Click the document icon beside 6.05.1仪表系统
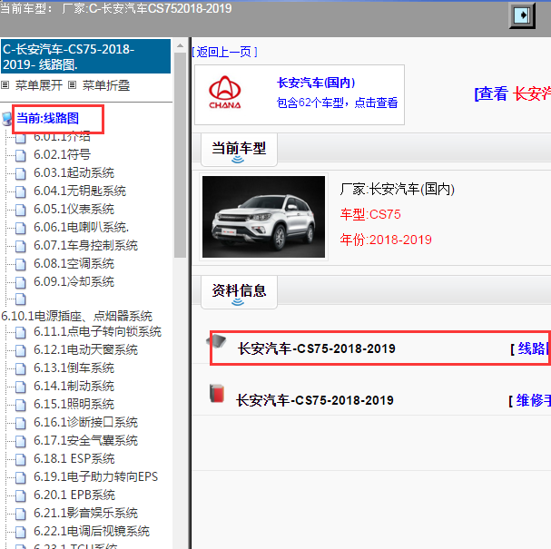551x549 pixels. 20,210
